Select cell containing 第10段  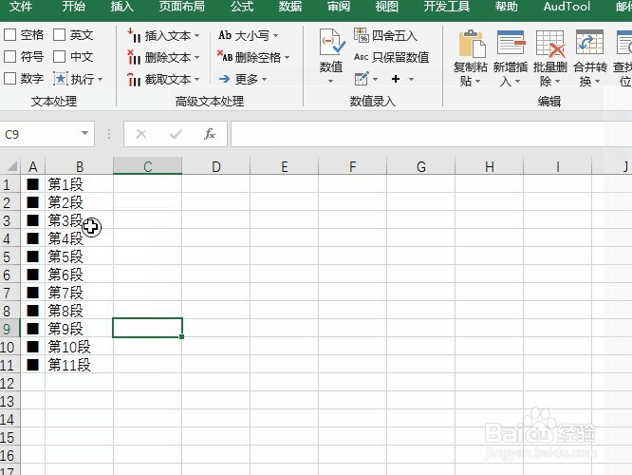coord(79,347)
